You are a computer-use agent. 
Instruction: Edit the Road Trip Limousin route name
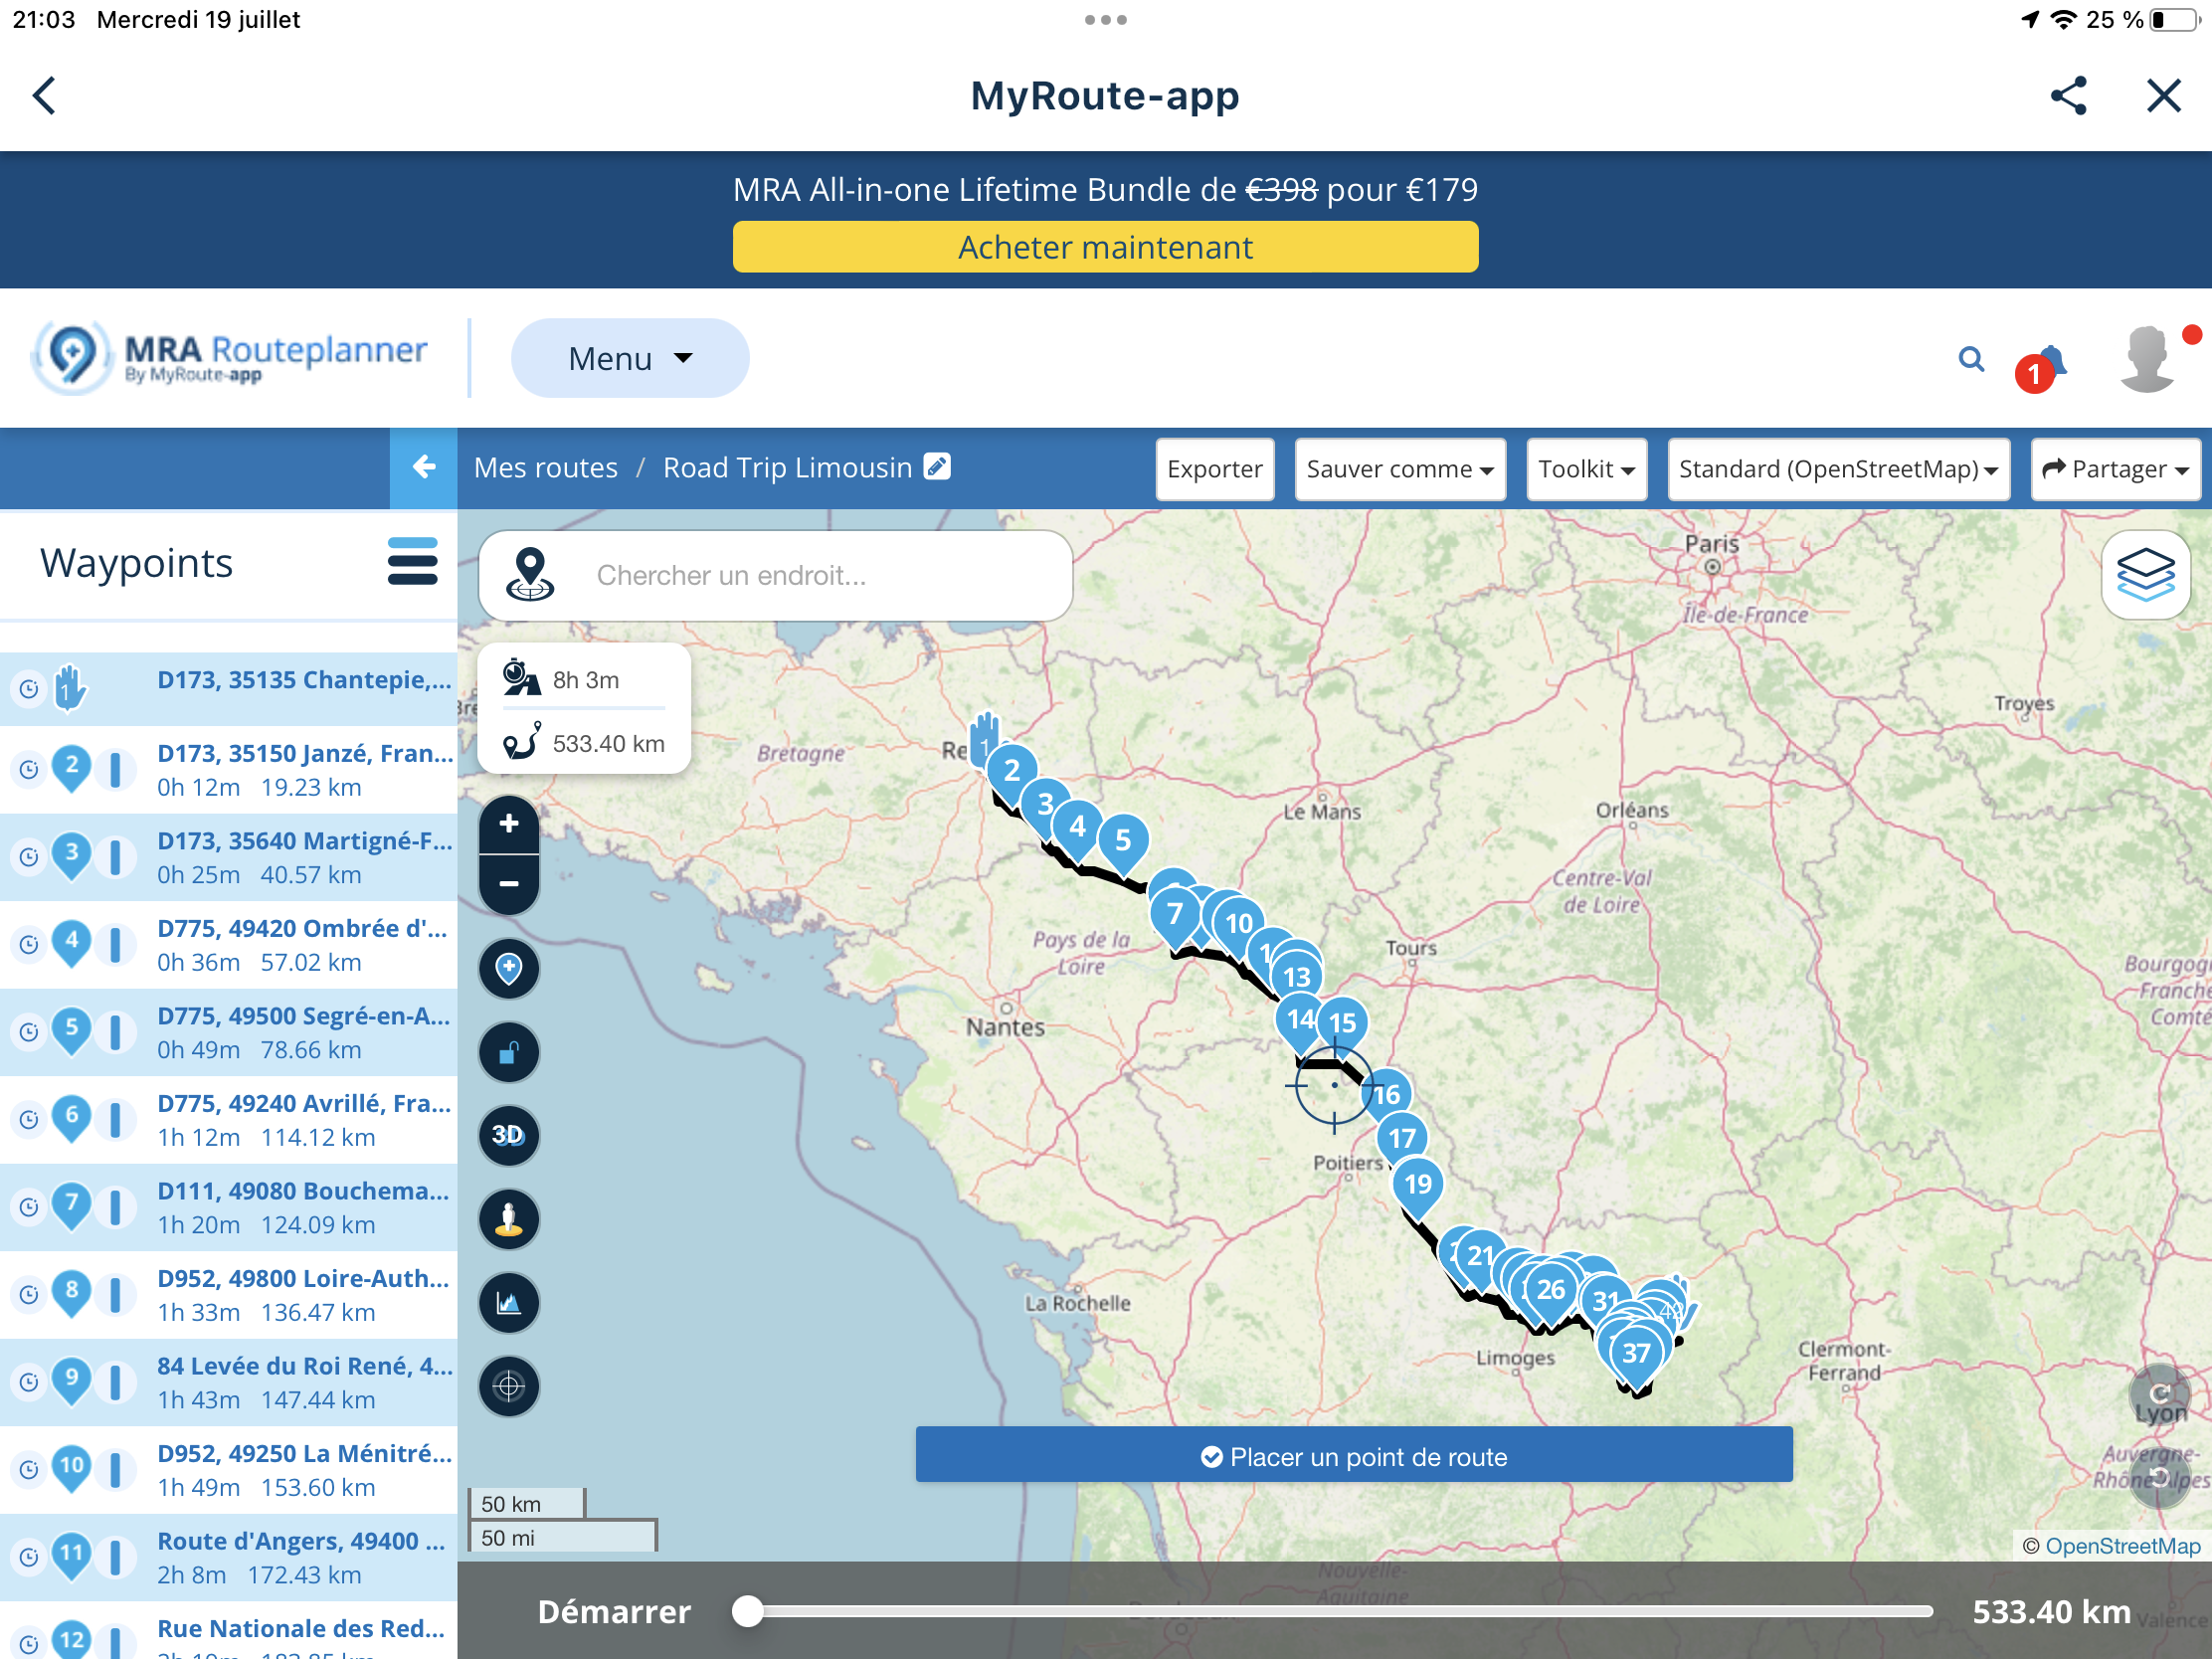tap(937, 467)
